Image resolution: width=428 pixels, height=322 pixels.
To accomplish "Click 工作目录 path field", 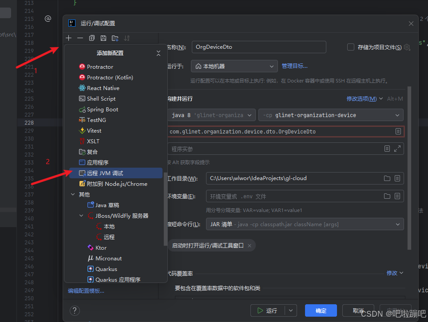I will pyautogui.click(x=305, y=178).
